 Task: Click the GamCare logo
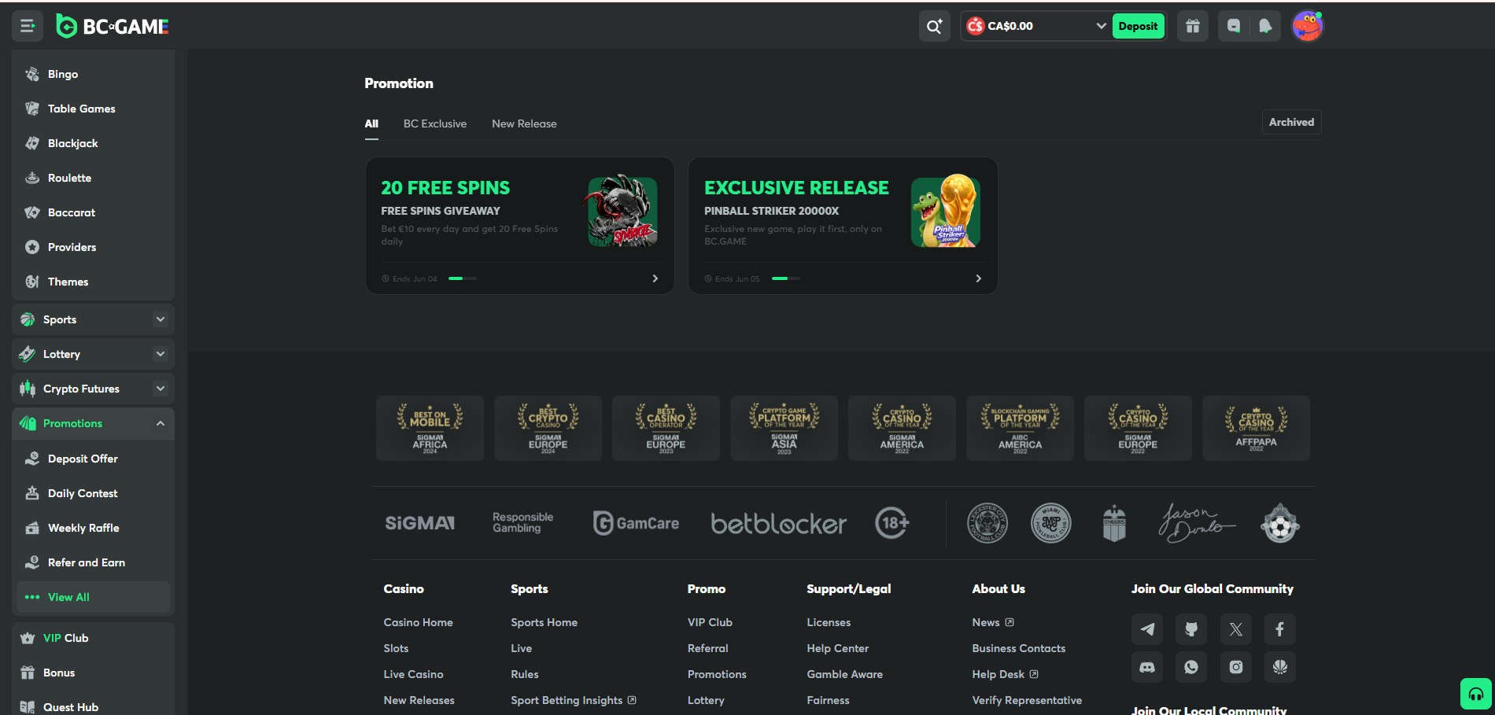pos(636,523)
